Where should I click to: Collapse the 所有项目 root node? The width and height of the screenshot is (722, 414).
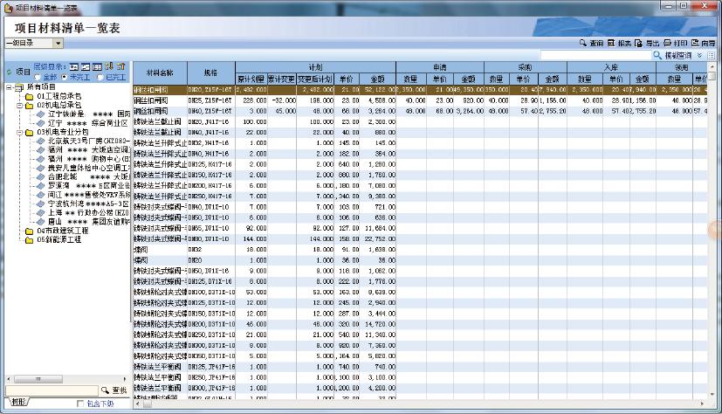[x=9, y=87]
